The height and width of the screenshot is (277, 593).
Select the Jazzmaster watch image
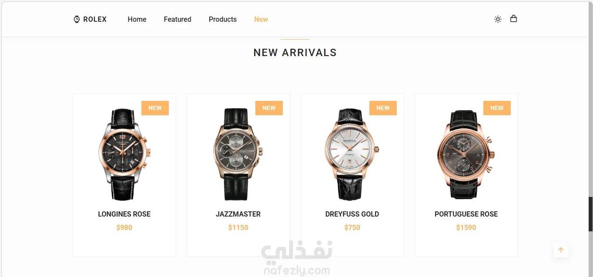pos(238,154)
